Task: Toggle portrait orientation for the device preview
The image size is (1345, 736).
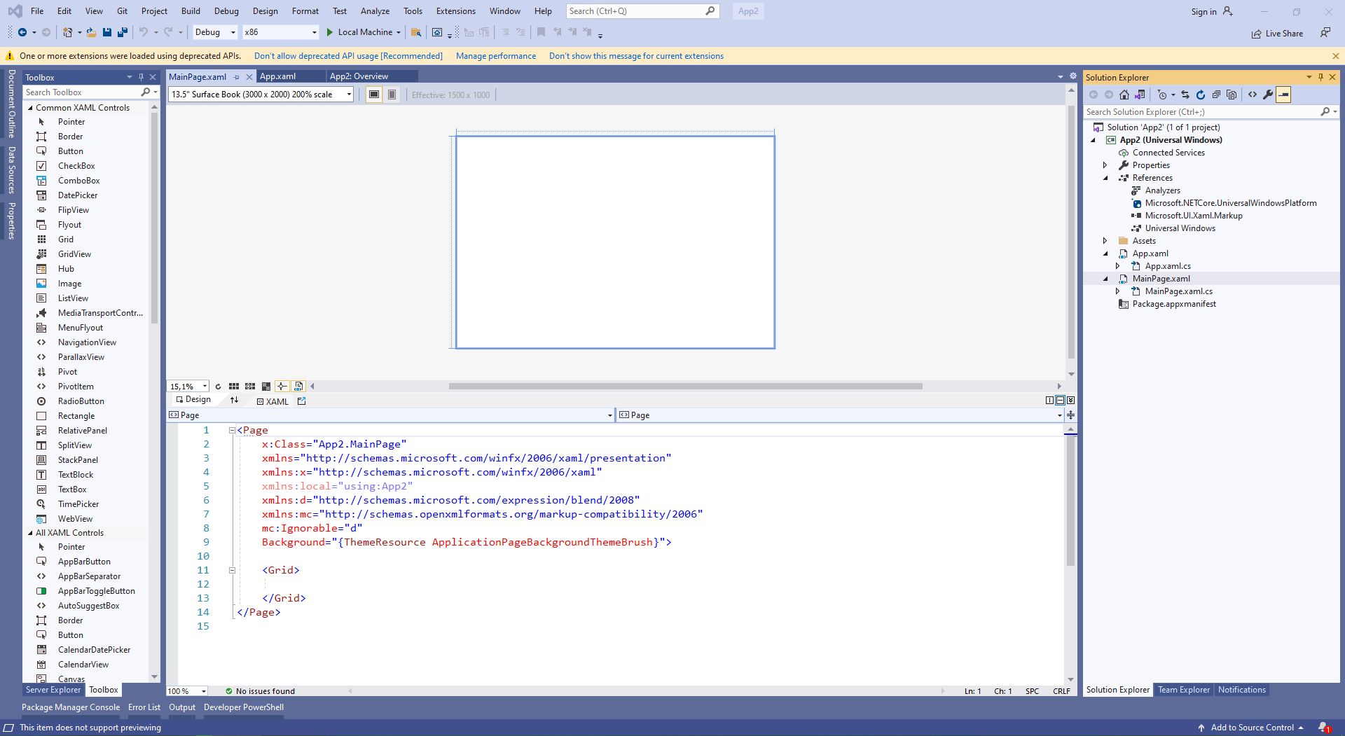Action: (x=392, y=94)
